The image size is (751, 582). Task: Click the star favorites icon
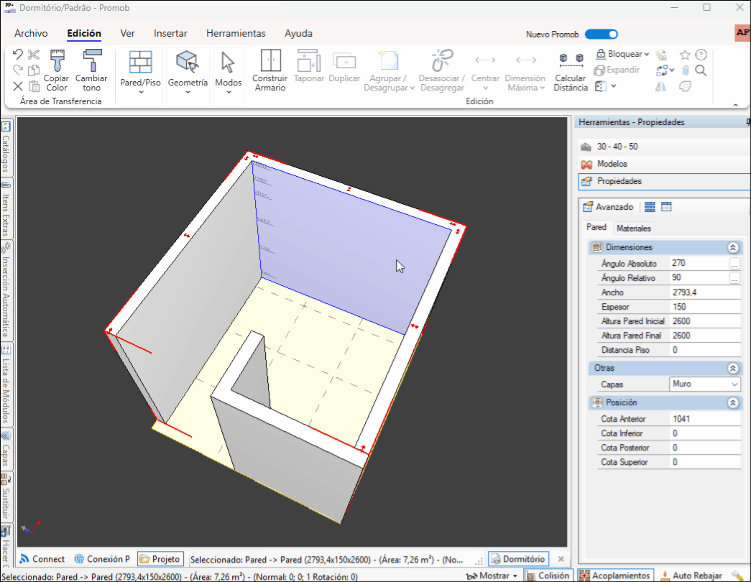685,55
